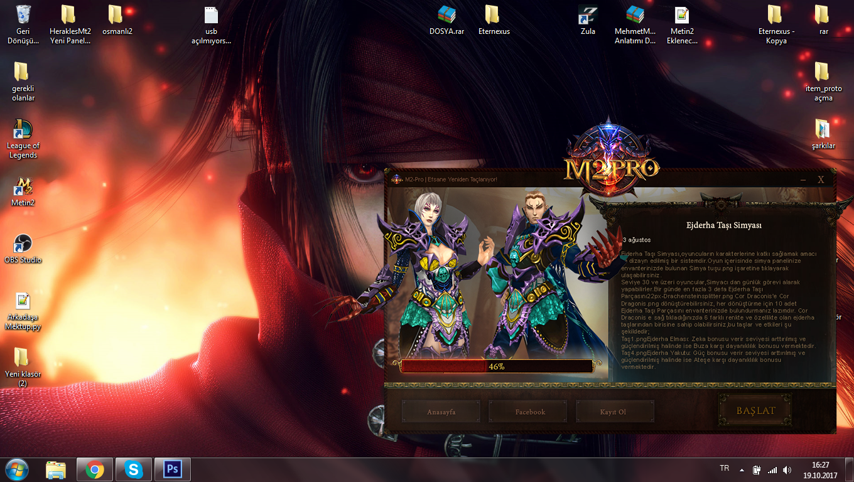854x482 pixels.
Task: Select the Eternexus folder icon
Action: pyautogui.click(x=494, y=19)
